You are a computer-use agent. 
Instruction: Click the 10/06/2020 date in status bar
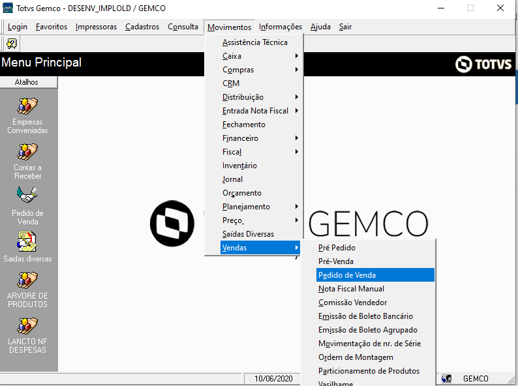(x=273, y=379)
